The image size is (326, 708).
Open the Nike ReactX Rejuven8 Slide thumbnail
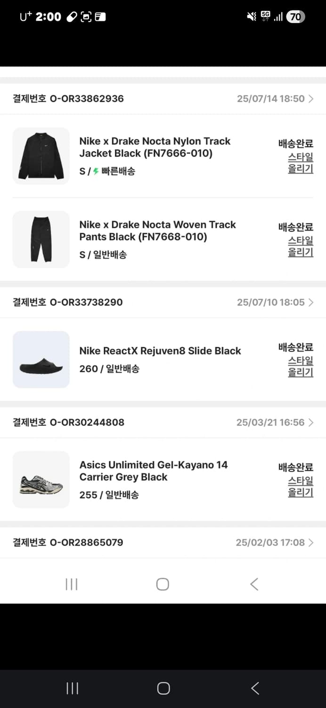41,360
